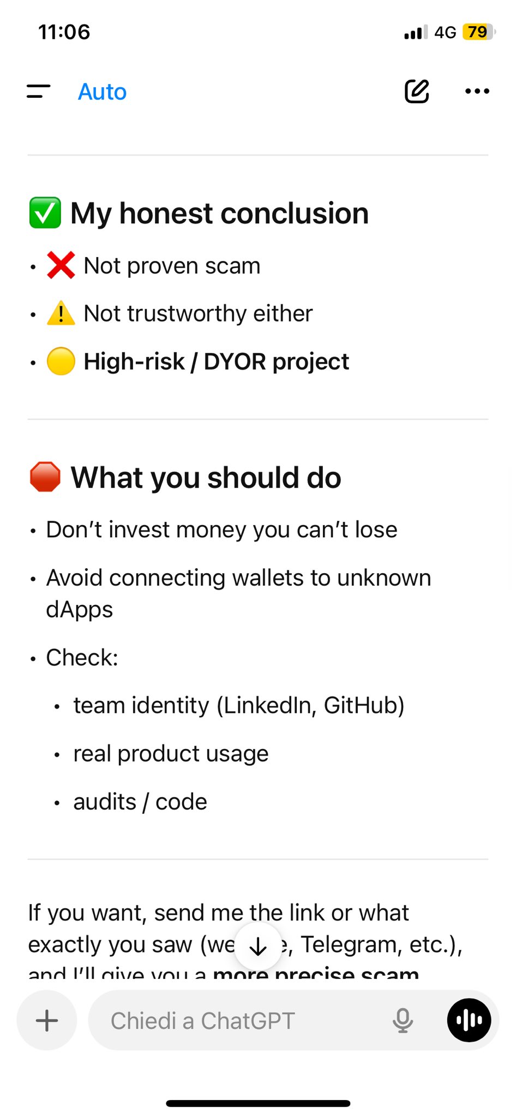Screen dimensions: 516x1118
Task: Tap 'High-risk / DYOR project' bullet text
Action: pyautogui.click(x=216, y=361)
